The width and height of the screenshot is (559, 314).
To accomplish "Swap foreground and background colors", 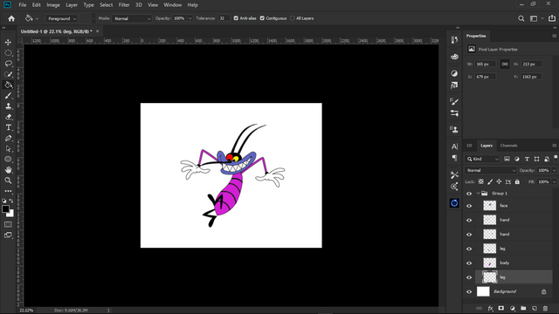I will point(11,201).
